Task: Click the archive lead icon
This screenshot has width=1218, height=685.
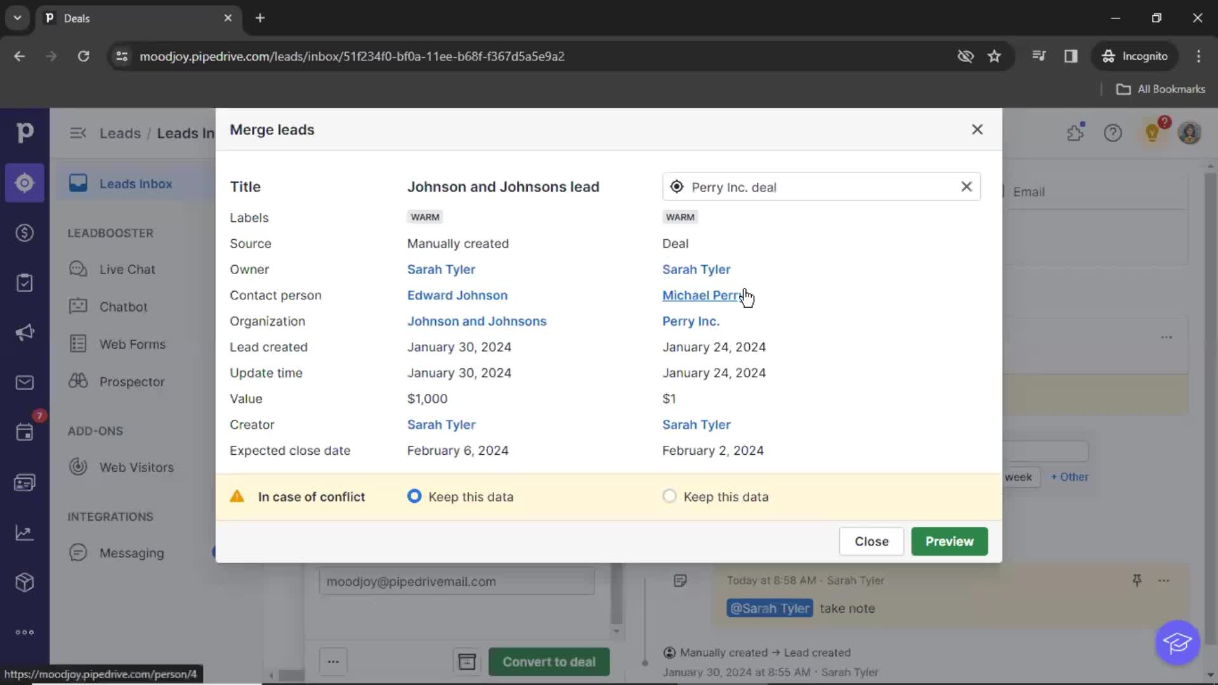Action: (x=467, y=662)
